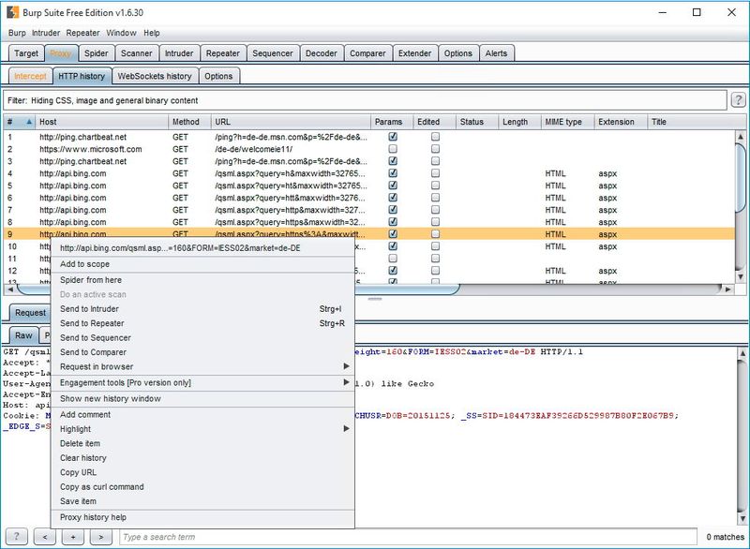Expand the Request in browser submenu

[346, 366]
